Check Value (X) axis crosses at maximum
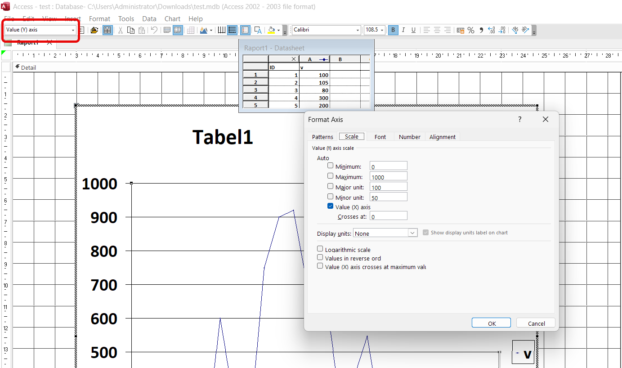622x368 pixels. tap(320, 266)
